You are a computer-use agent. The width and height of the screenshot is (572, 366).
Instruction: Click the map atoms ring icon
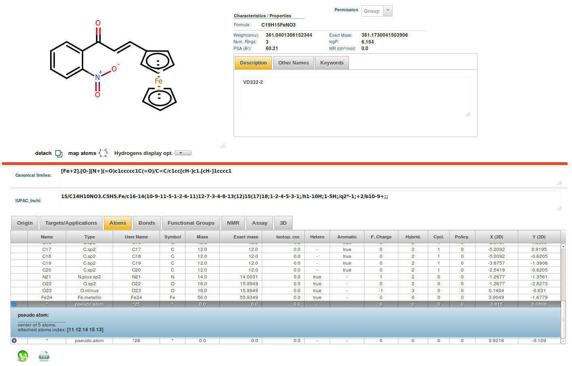tap(103, 153)
